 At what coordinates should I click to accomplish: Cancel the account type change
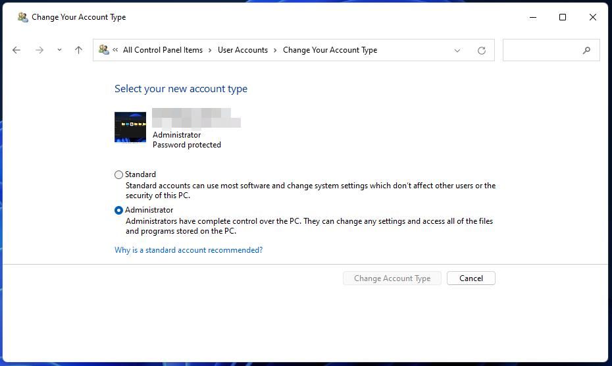click(x=471, y=278)
